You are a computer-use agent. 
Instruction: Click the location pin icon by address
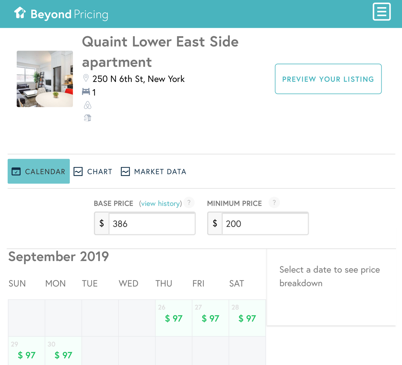86,78
